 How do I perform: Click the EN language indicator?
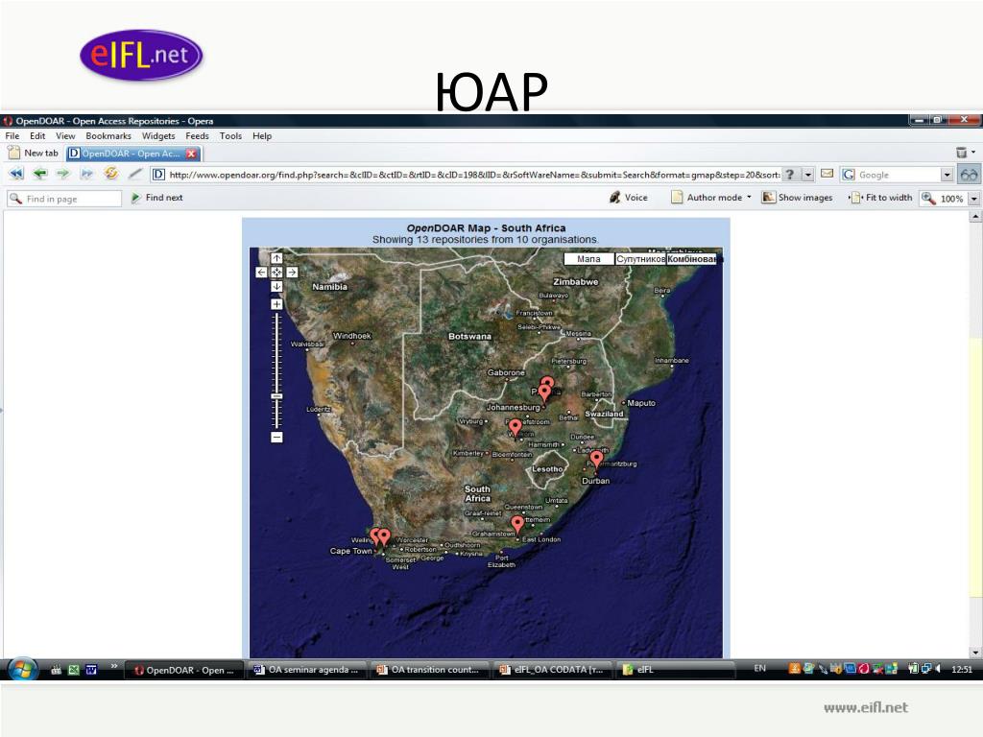click(x=759, y=669)
